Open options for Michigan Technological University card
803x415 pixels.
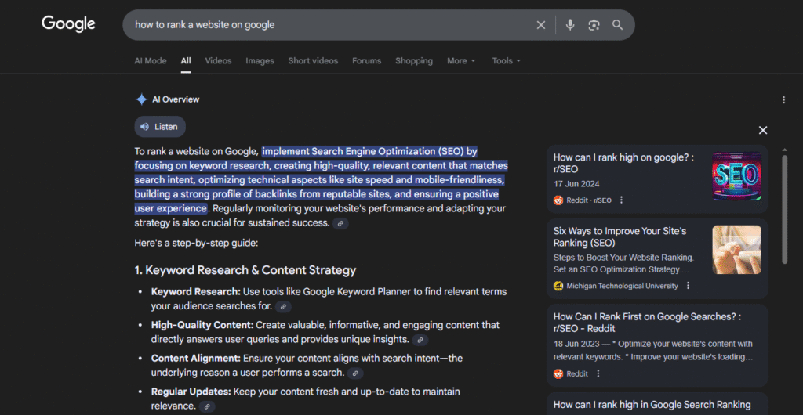[688, 286]
